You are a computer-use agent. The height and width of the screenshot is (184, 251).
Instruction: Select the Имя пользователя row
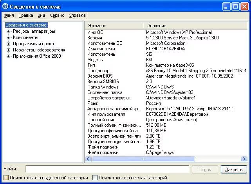166,114
